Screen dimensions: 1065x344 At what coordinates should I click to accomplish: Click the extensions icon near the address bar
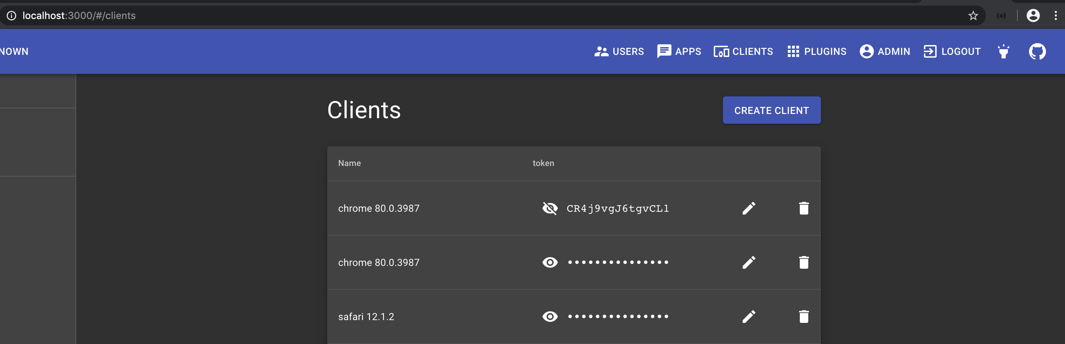tap(1000, 15)
